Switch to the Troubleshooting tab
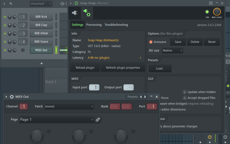The image size is (230, 144). coord(116,25)
